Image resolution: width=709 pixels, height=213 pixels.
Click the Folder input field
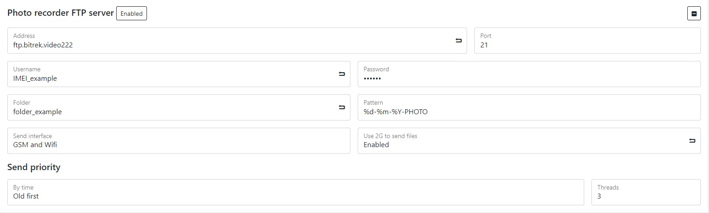click(x=172, y=111)
